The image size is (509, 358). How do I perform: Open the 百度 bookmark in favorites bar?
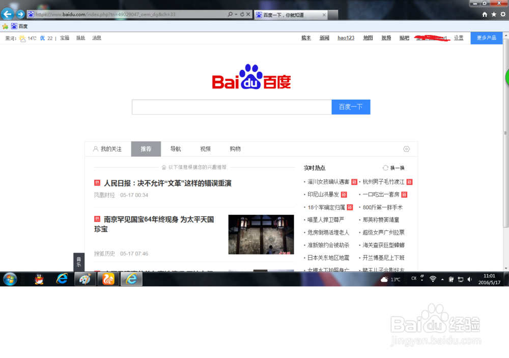19,26
